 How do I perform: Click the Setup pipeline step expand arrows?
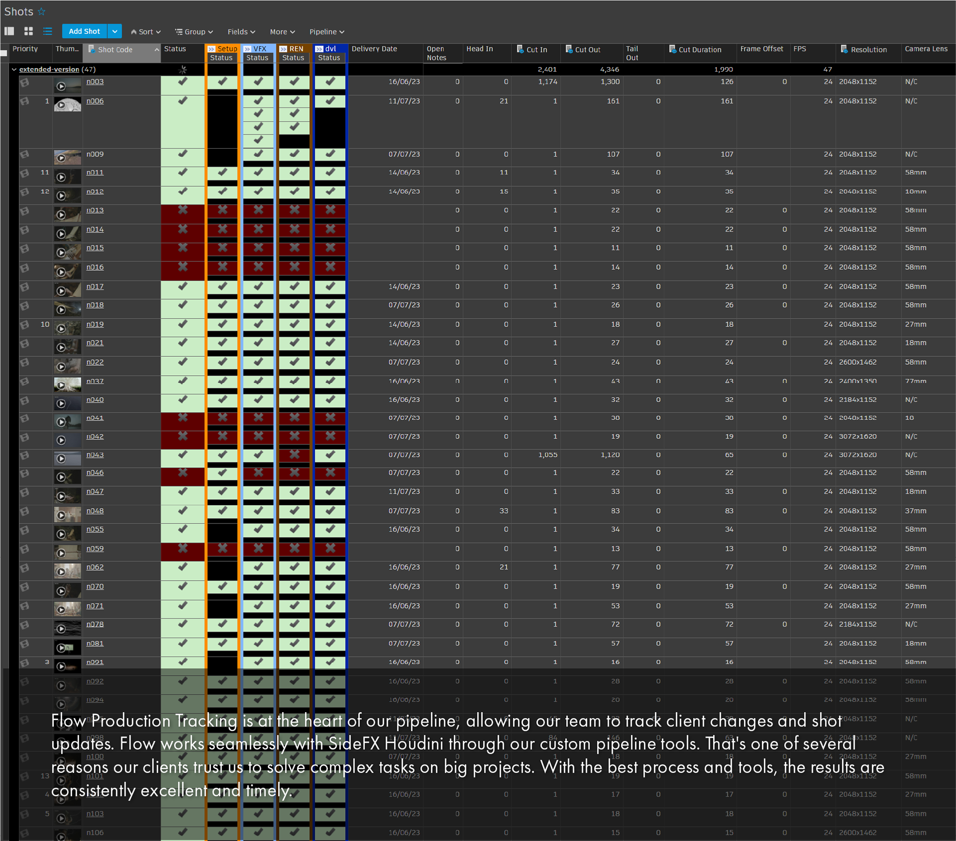tap(212, 49)
